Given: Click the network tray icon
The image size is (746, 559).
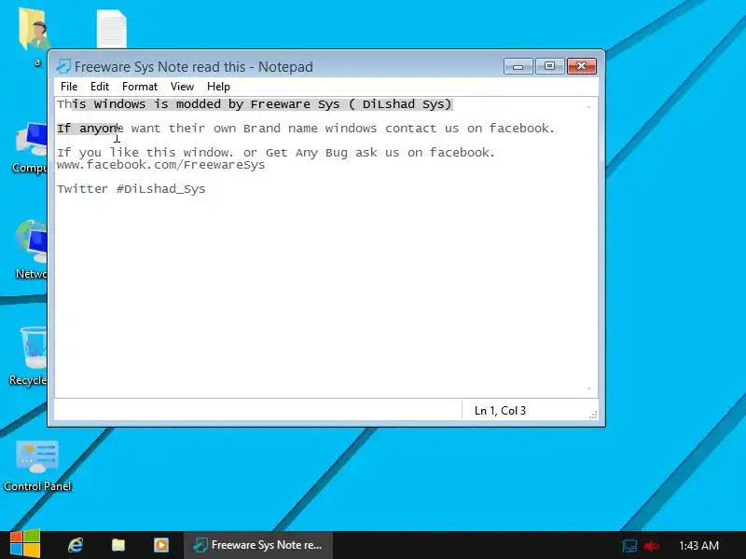Looking at the screenshot, I should coord(629,546).
